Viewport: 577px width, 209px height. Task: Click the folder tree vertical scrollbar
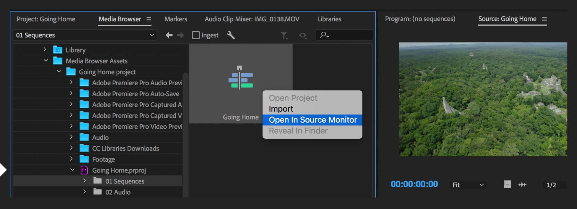coord(185,134)
